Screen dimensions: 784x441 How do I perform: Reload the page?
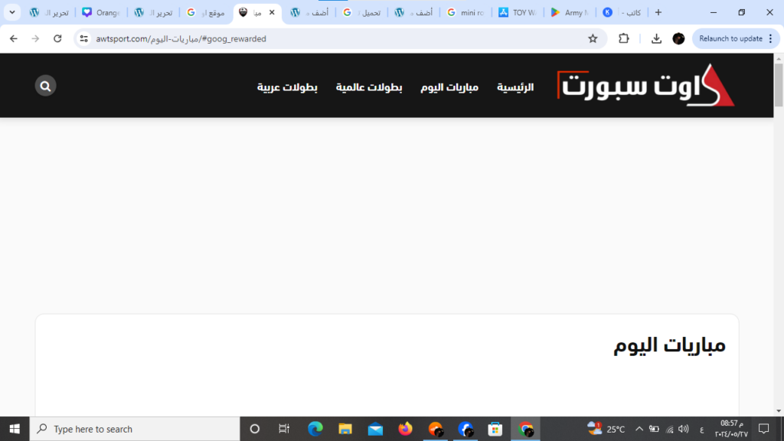pyautogui.click(x=57, y=38)
